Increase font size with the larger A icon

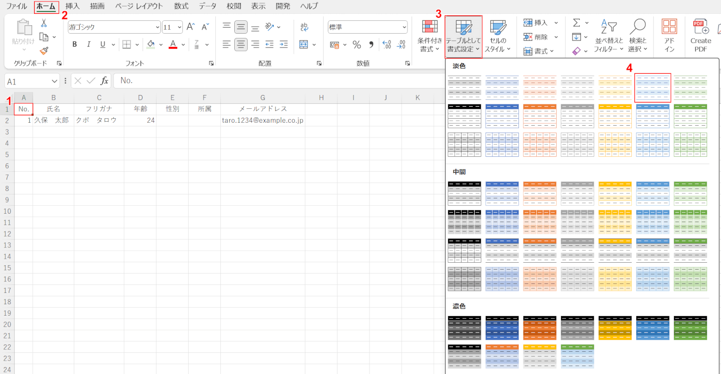coord(191,27)
